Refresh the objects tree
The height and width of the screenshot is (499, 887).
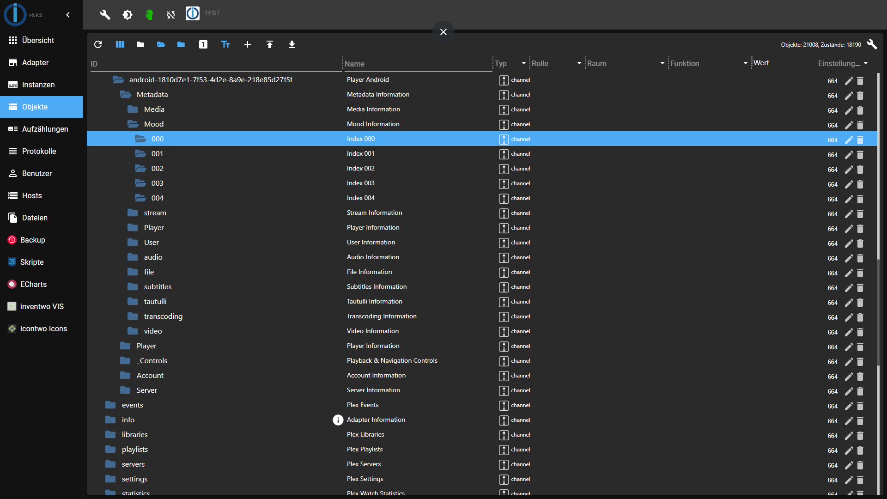tap(98, 44)
